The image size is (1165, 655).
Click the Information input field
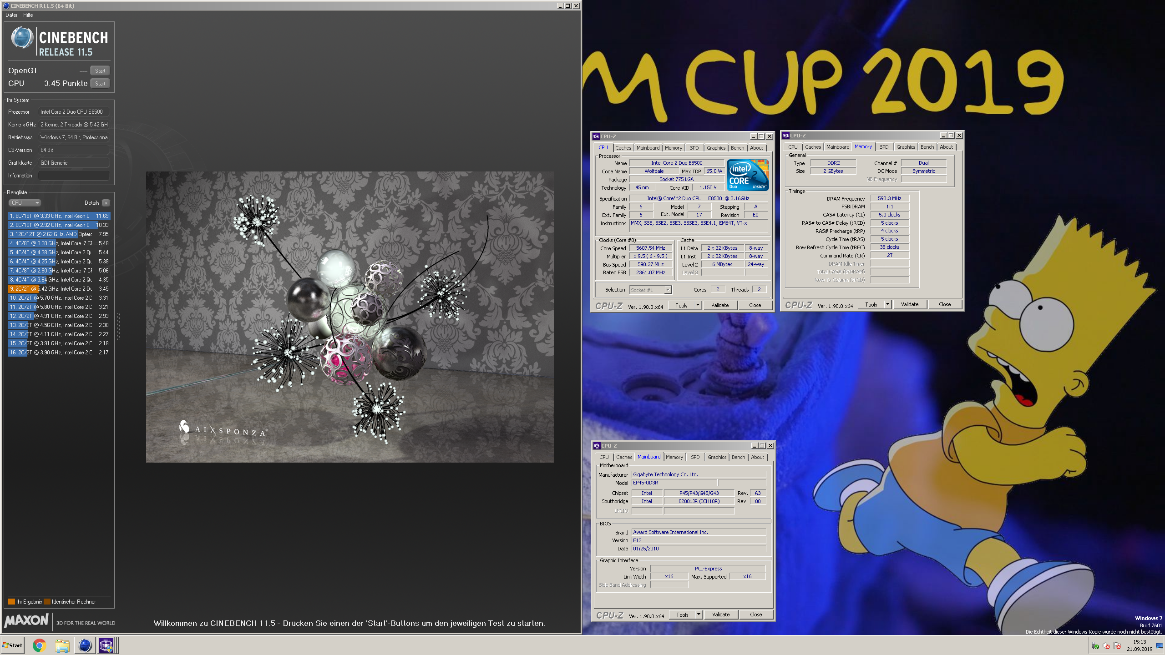tap(74, 176)
